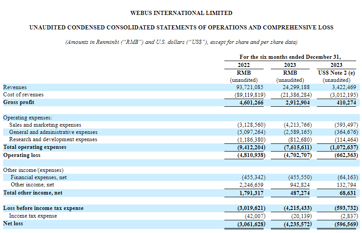Click the Income tax expense label
This screenshot has height=233, width=362.
point(33,216)
